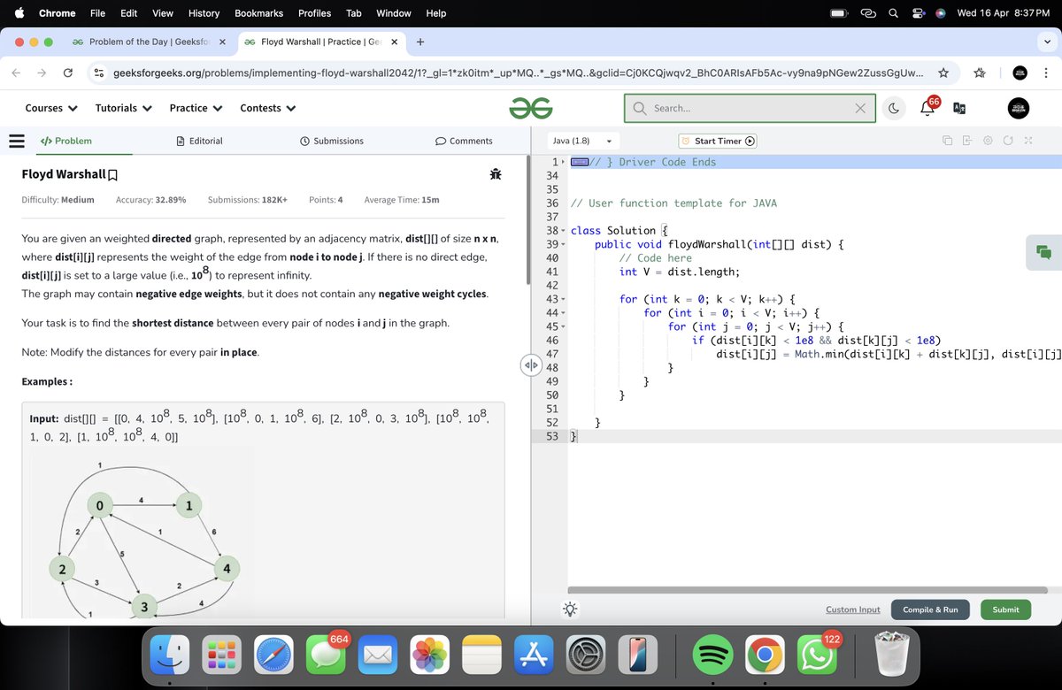Open the Contests dropdown
Viewport: 1062px width, 690px height.
point(268,108)
